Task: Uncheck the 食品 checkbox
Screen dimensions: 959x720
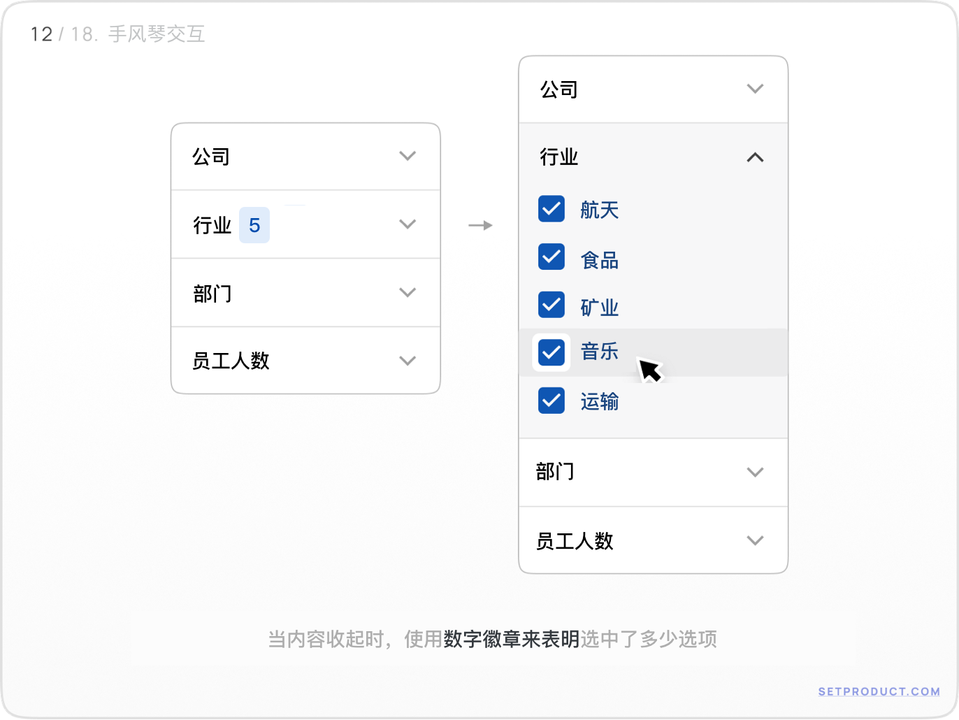Action: pos(551,257)
